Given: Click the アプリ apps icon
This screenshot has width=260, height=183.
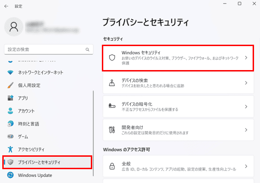Looking at the screenshot, I should pos(11,98).
